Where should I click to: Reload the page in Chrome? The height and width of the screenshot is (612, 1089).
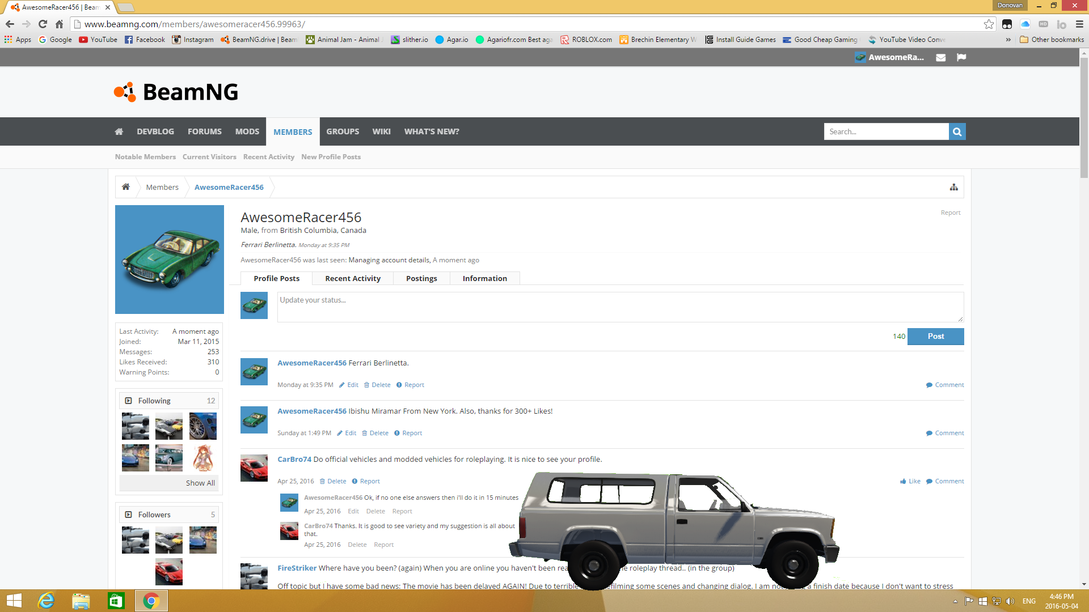43,24
